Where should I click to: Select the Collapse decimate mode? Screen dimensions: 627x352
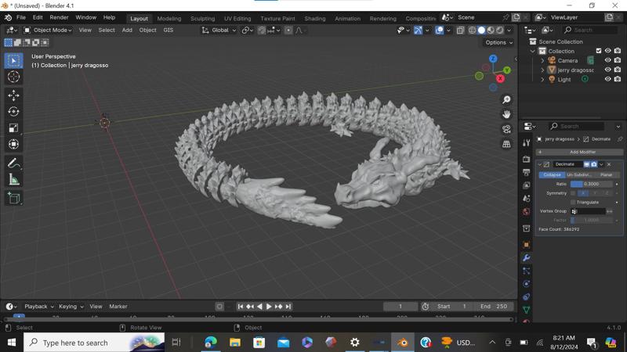tap(552, 174)
